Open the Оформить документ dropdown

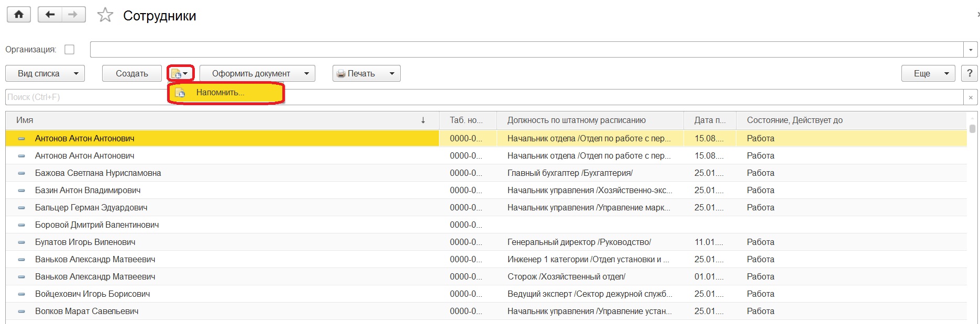coord(257,73)
